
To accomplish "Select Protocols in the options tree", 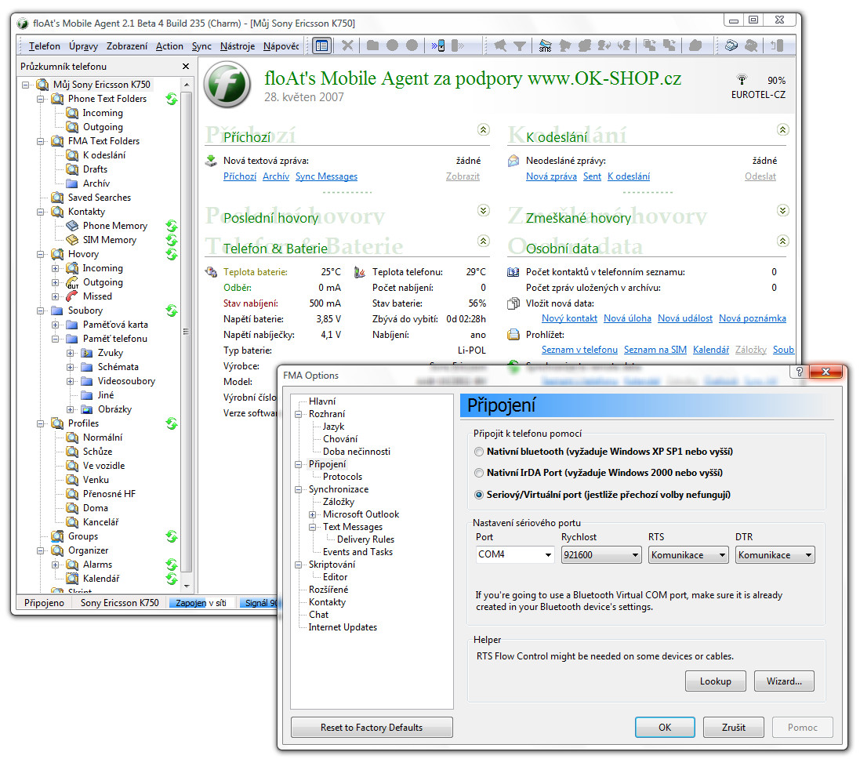I will pyautogui.click(x=343, y=477).
